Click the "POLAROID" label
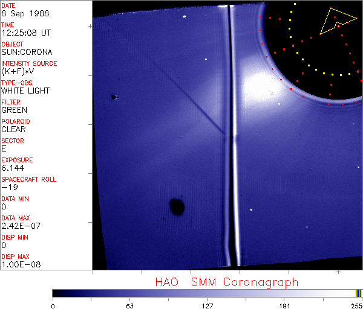This screenshot has height=309, width=363. 16,121
